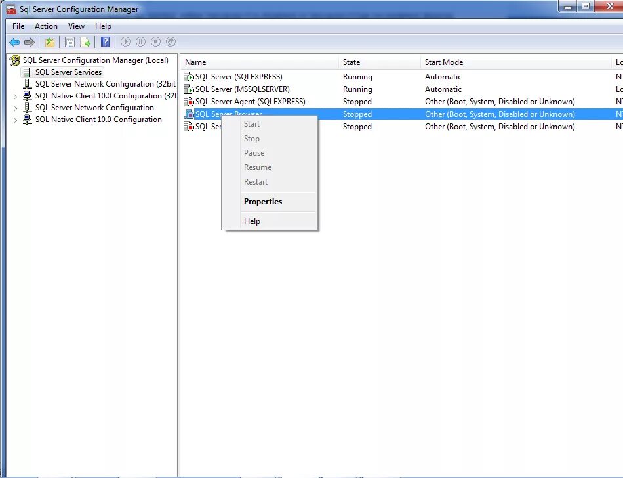Click the Forward arrow toolbar icon
This screenshot has height=478, width=623.
(x=30, y=42)
